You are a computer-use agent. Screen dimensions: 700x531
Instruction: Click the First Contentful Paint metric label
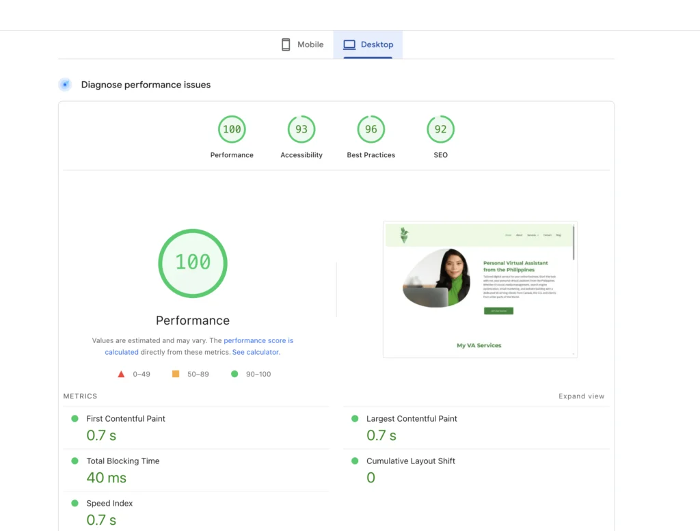[x=126, y=418]
